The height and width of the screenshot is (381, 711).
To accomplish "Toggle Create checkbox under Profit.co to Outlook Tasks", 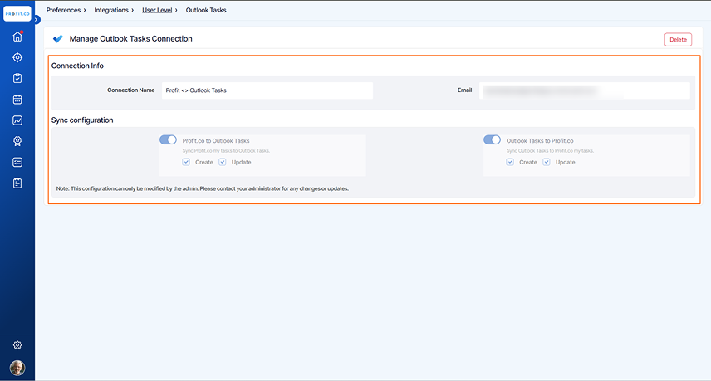I will 186,162.
